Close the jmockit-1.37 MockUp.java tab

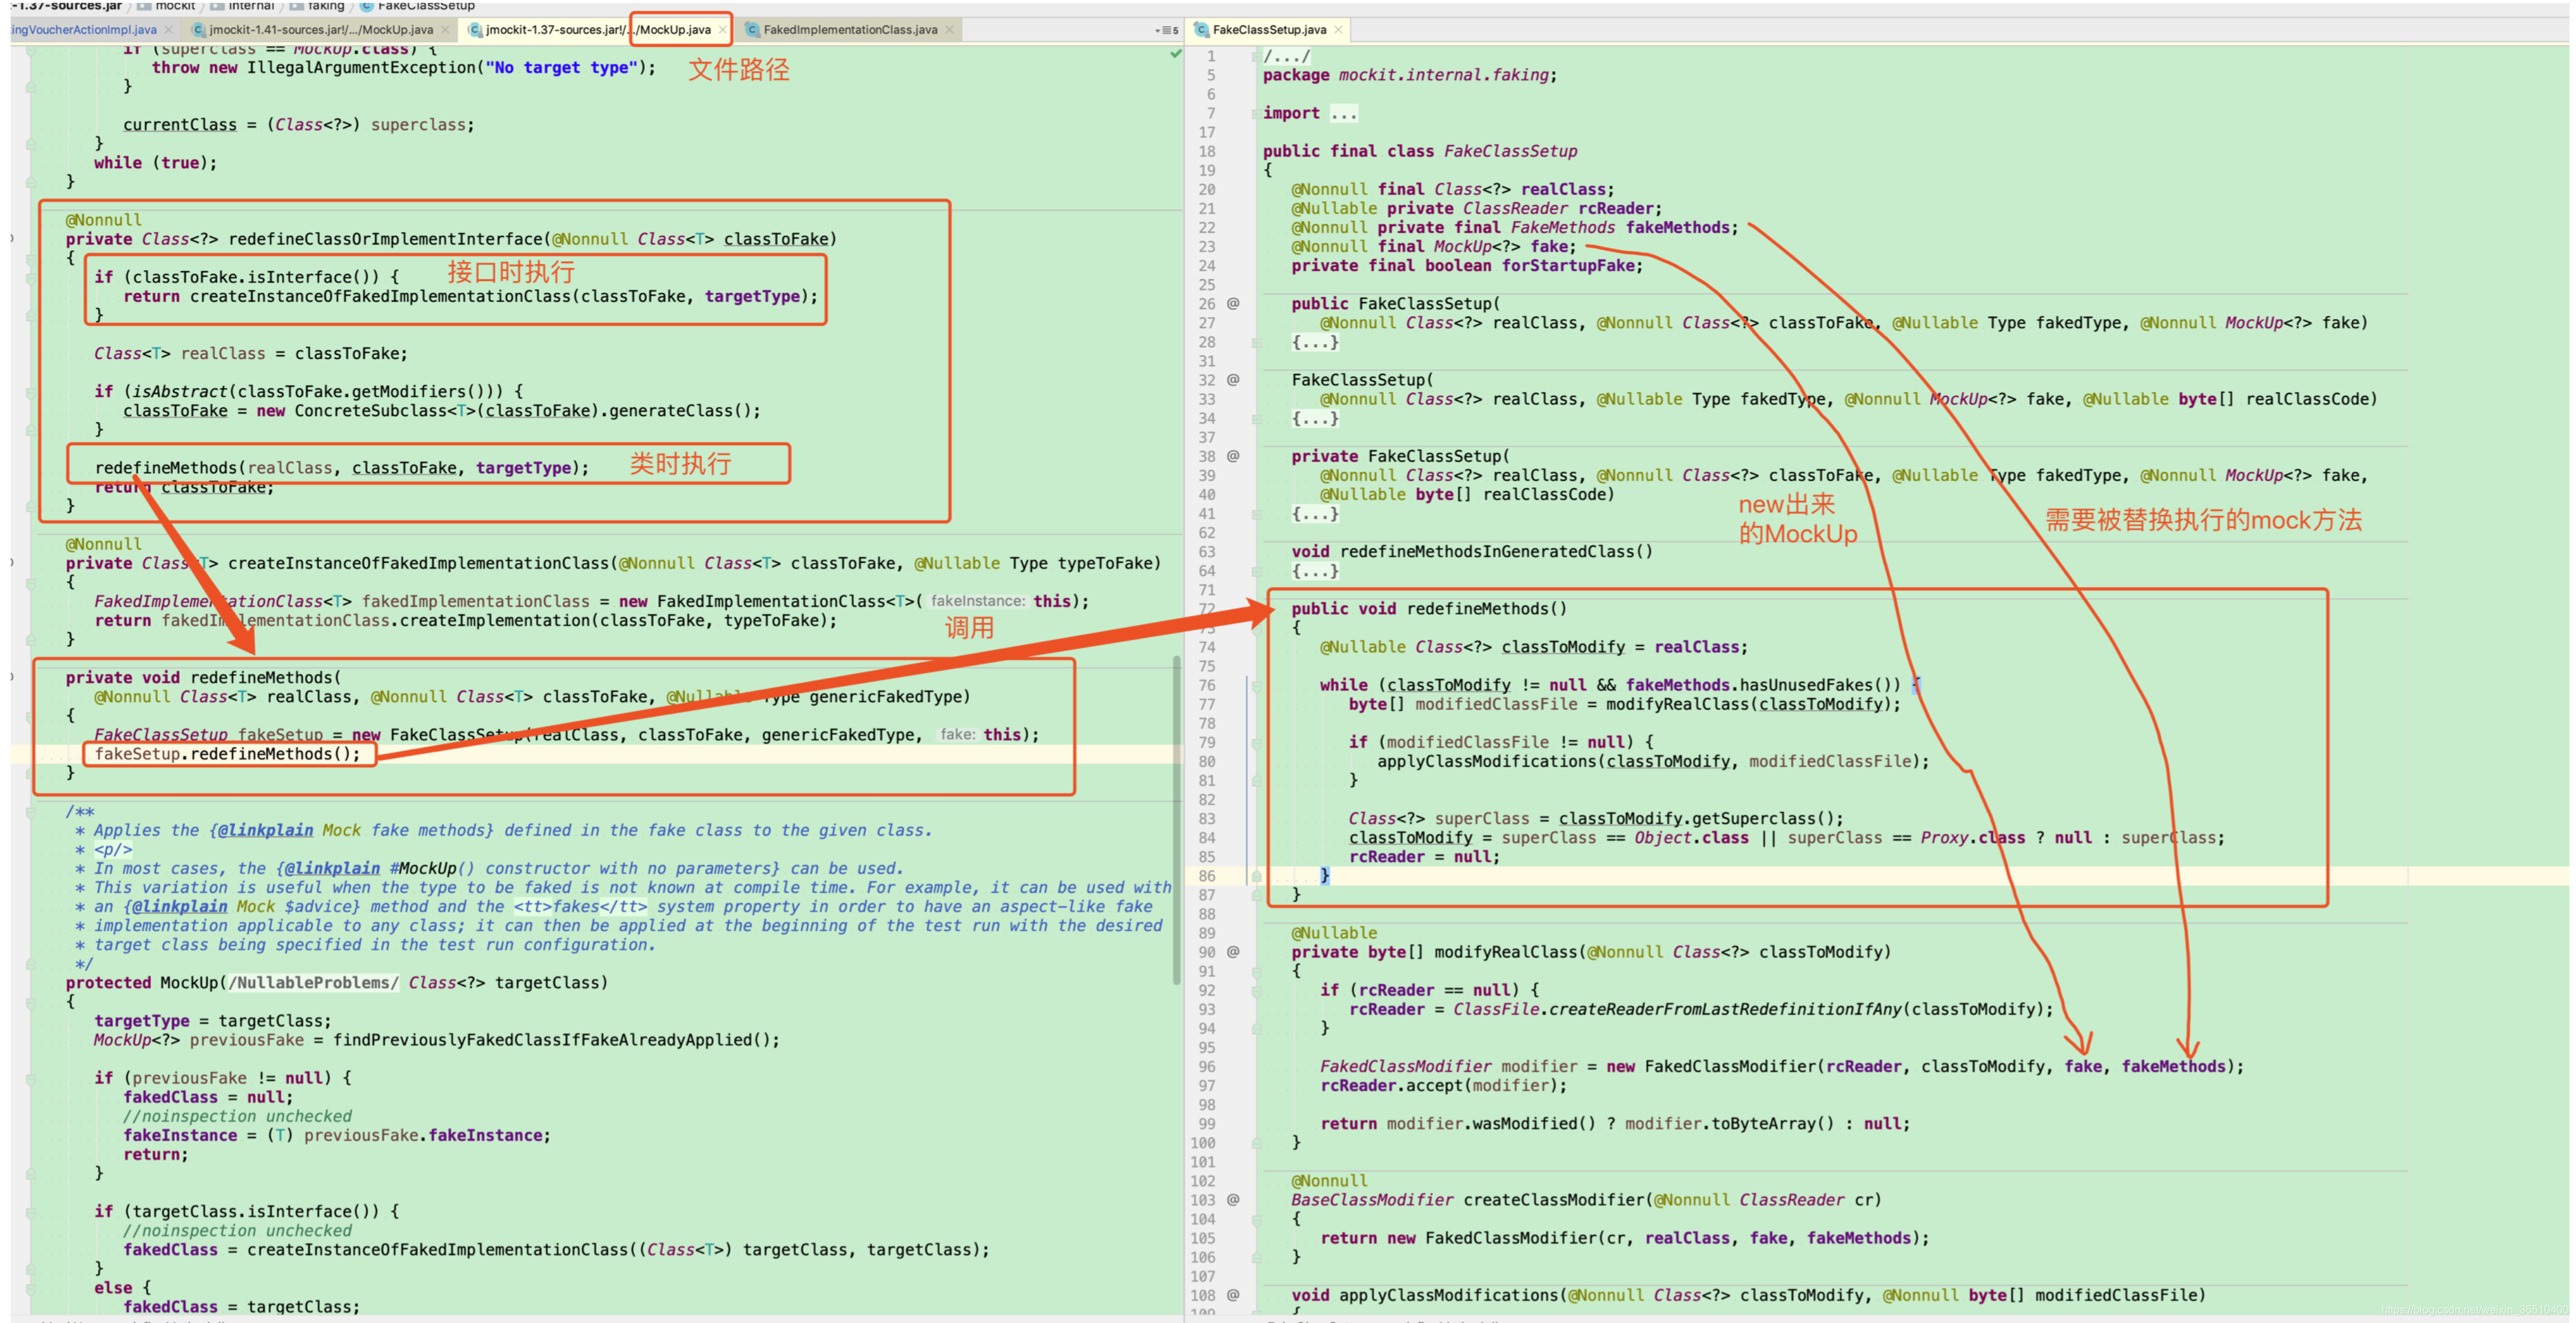pos(722,30)
